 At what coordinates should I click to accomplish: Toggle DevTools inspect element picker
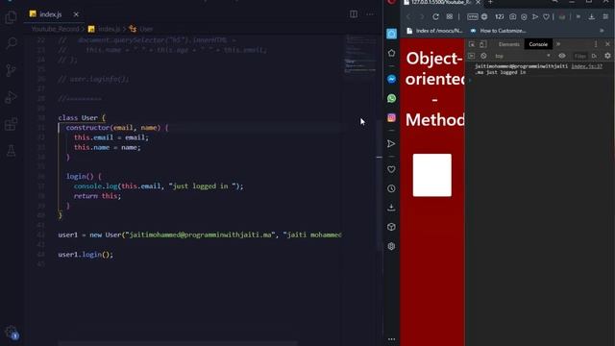coord(472,44)
